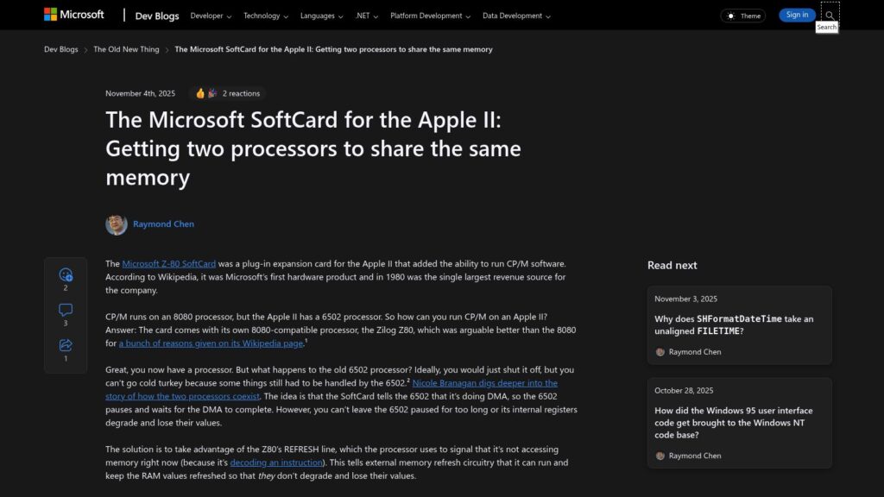Expand the Data Development dropdown
The width and height of the screenshot is (884, 497).
pyautogui.click(x=514, y=16)
